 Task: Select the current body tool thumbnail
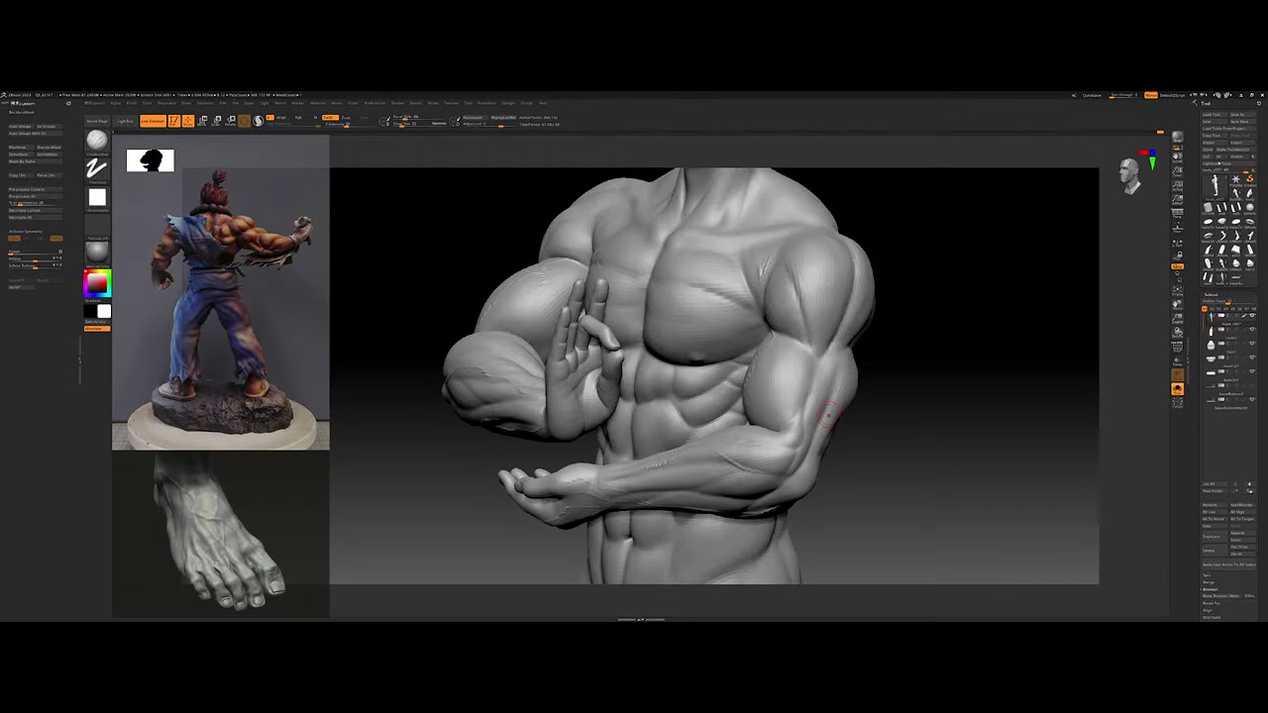[x=1215, y=185]
